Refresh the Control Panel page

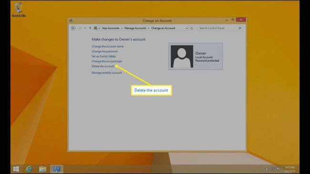192,28
